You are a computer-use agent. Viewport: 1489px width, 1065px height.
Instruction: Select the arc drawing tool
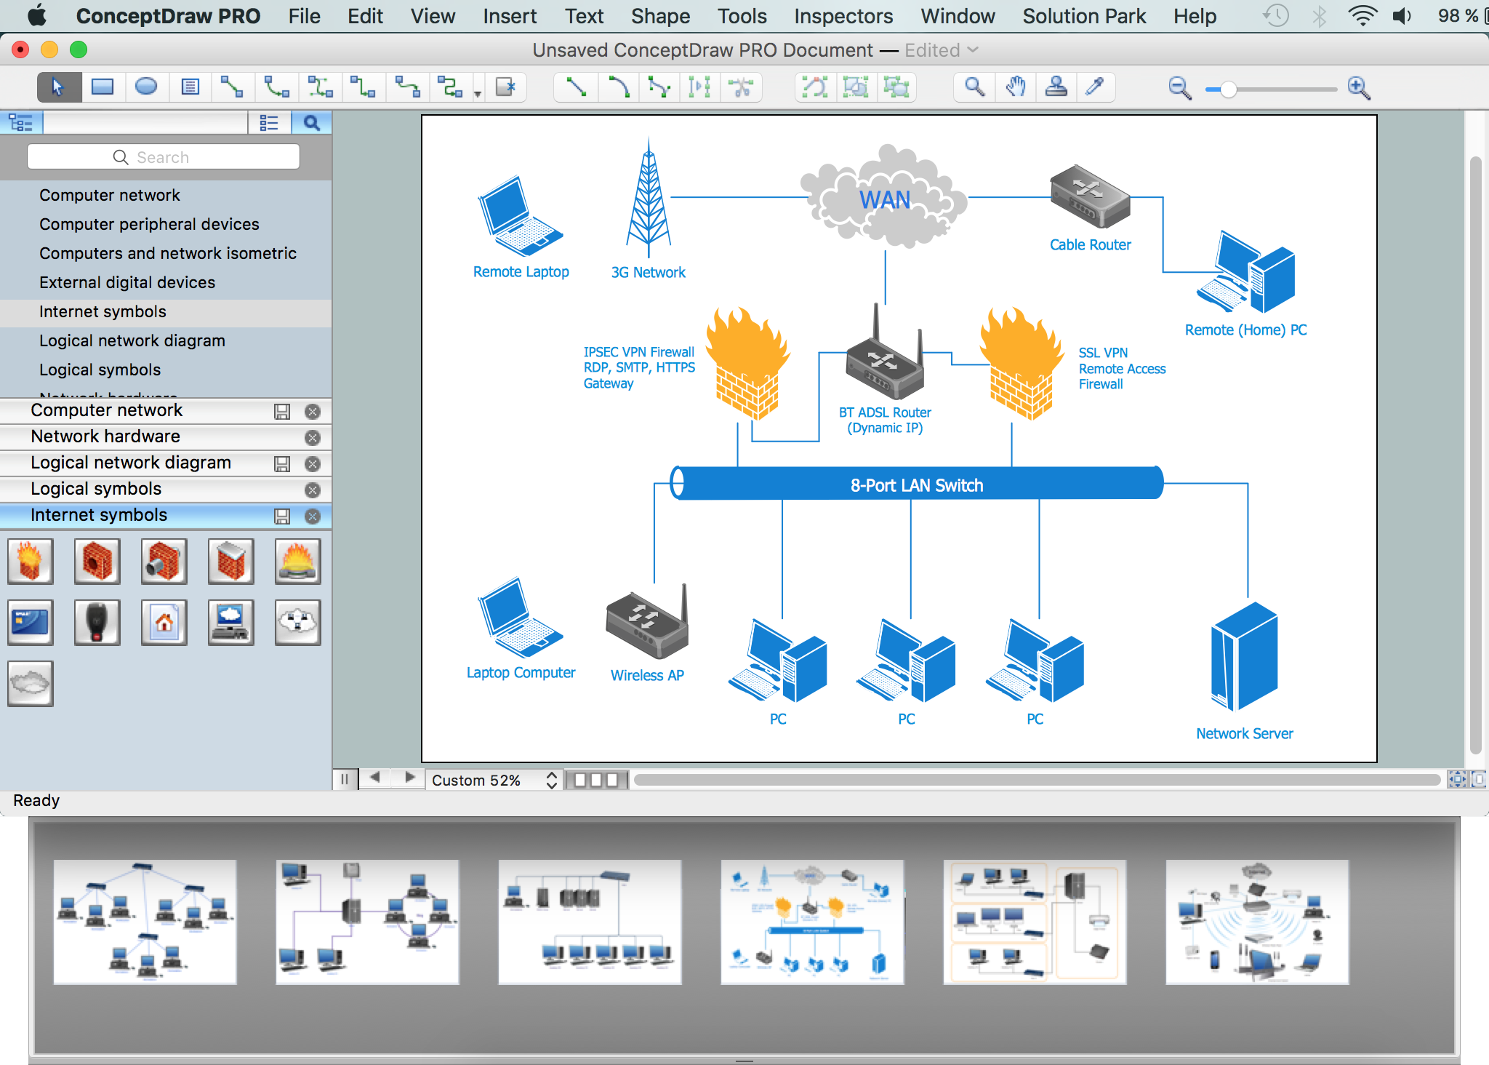tap(618, 87)
